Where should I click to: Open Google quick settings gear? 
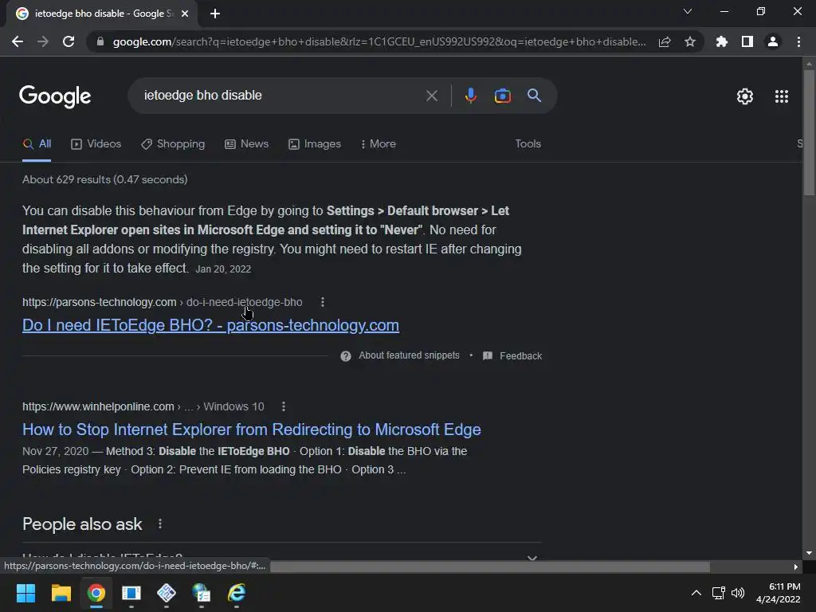[745, 96]
